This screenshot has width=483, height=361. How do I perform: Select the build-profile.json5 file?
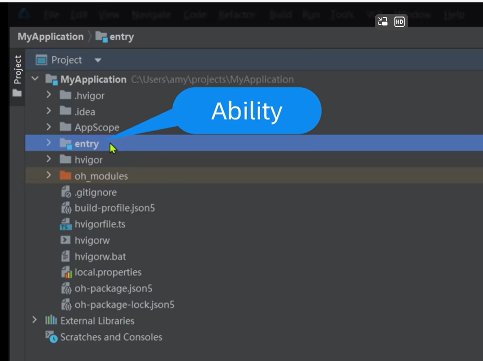coord(115,208)
